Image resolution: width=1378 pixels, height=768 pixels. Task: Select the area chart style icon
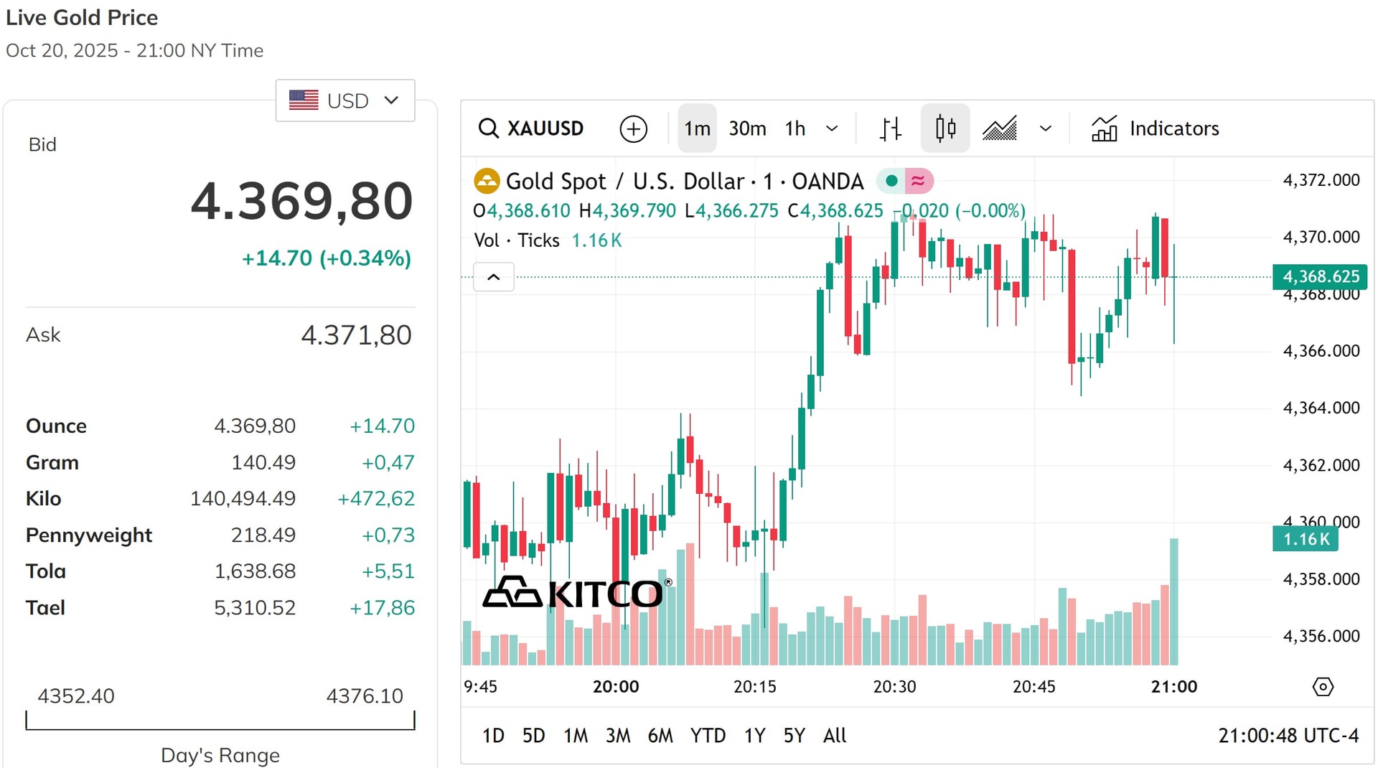pyautogui.click(x=1000, y=128)
